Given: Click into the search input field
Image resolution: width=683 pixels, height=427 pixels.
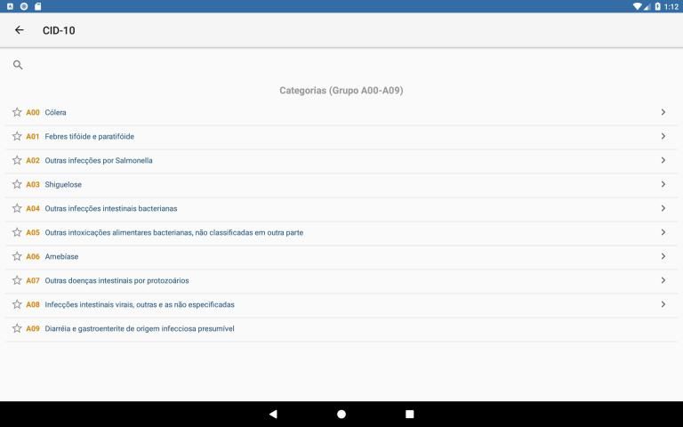Looking at the screenshot, I should pyautogui.click(x=347, y=65).
